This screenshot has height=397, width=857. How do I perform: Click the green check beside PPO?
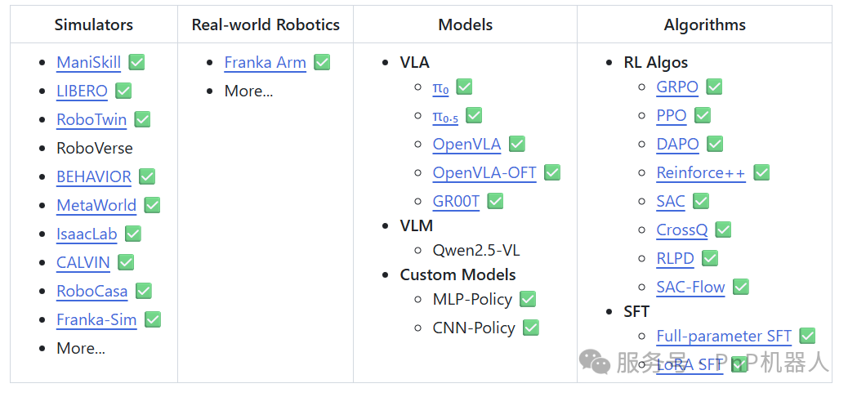coord(702,115)
